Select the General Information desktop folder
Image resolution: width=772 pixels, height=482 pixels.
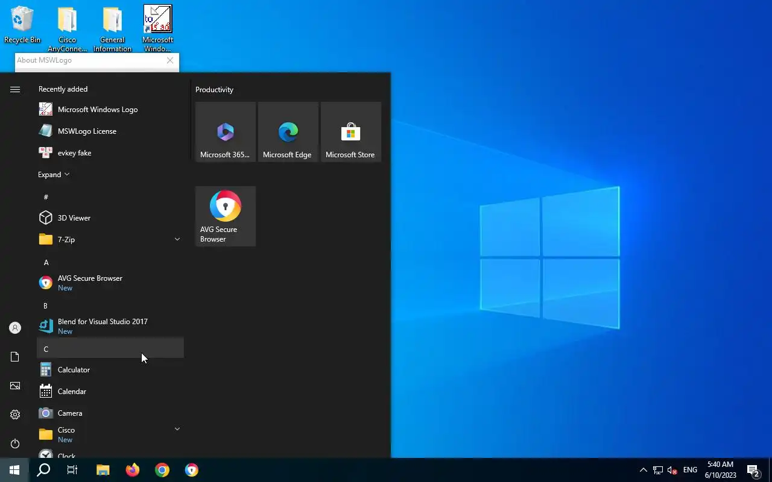point(112,29)
